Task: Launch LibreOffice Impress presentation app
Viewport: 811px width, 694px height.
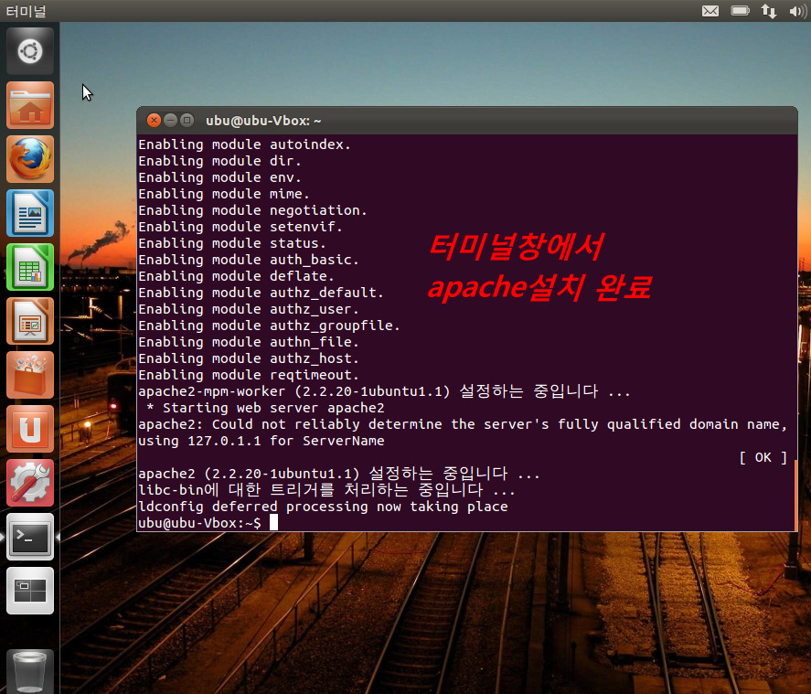Action: tap(30, 322)
